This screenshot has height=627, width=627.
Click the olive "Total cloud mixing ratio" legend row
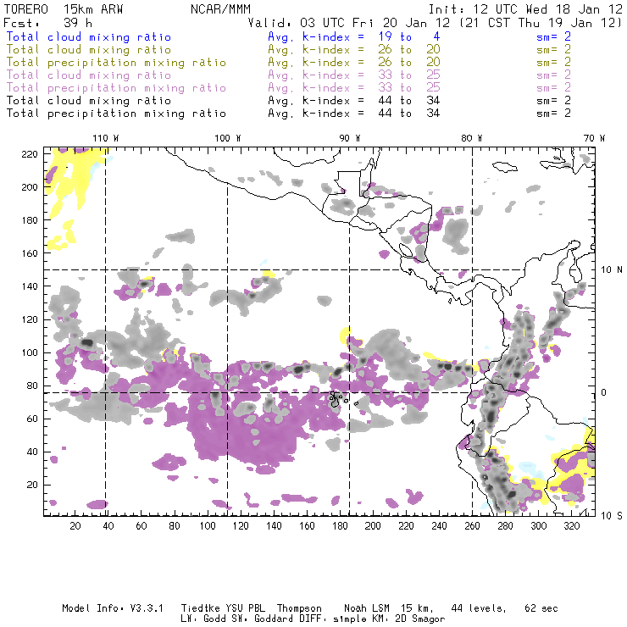click(x=89, y=50)
